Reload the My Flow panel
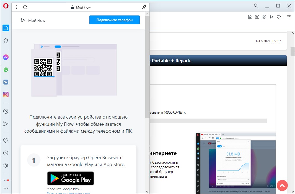Image resolution: width=295 pixels, height=194 pixels. [25, 7]
